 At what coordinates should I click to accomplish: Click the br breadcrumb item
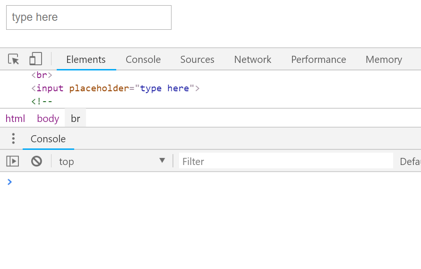click(x=76, y=118)
